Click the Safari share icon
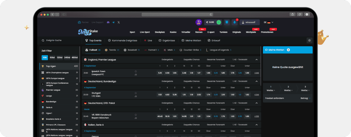Viewport: 351px width, 137px height. pos(293,14)
